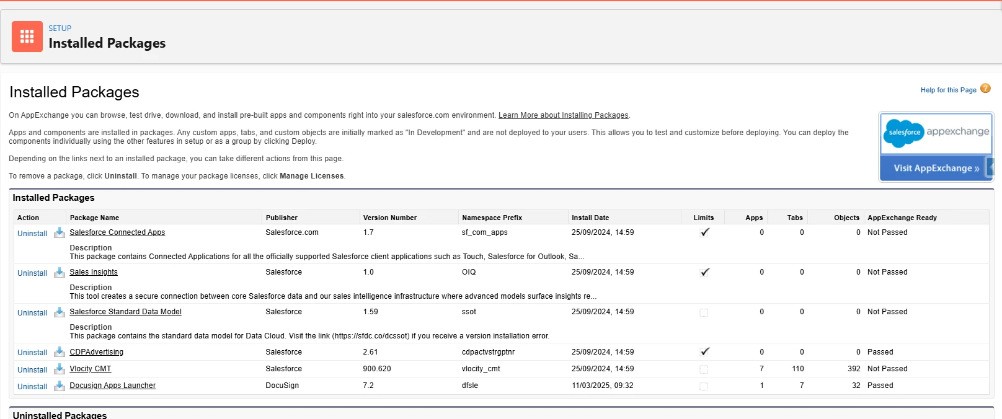Uninstall Vlocity CMT package
Screen dimensions: 1002x419
point(32,370)
